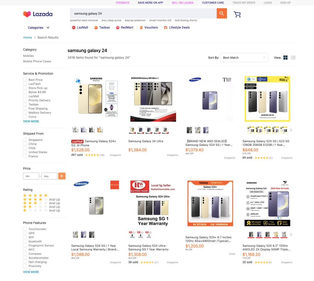Switch to list view icon
This screenshot has height=281, width=314.
293,58
